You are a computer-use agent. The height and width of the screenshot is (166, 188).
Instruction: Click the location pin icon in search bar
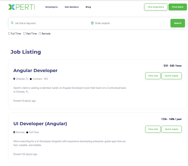point(92,23)
